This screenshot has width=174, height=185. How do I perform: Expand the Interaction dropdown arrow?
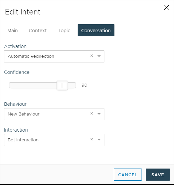point(99,140)
